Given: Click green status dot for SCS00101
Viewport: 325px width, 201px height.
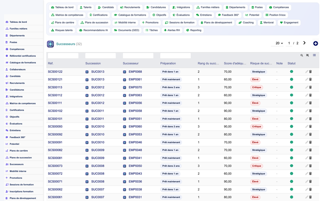Looking at the screenshot, I should [291, 118].
